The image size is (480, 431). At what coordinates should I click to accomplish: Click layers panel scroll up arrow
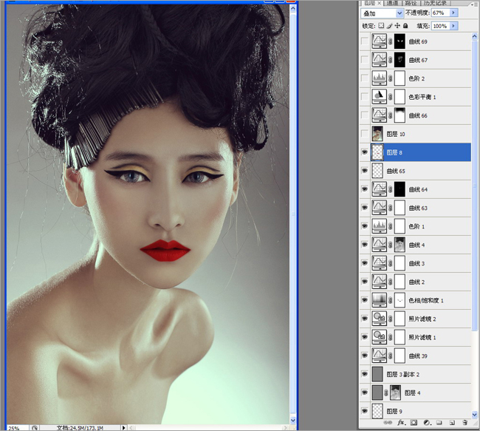click(475, 37)
